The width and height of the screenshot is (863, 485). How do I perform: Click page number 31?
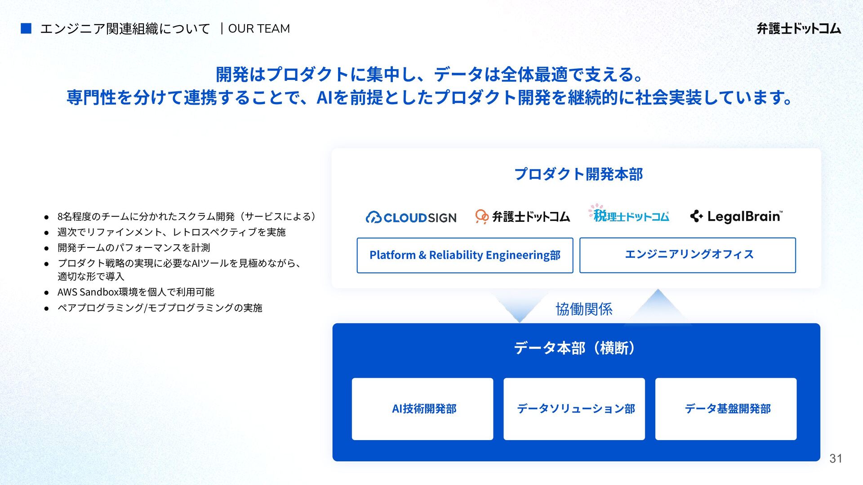coord(836,459)
